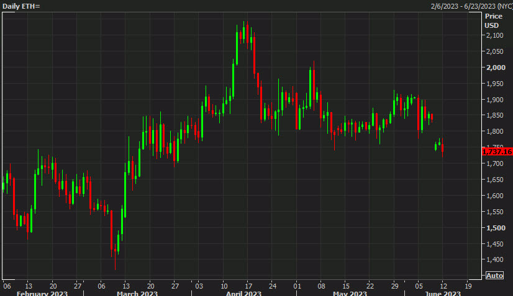513x296 pixels.
Task: Click the Price USD axis header
Action: pos(493,20)
